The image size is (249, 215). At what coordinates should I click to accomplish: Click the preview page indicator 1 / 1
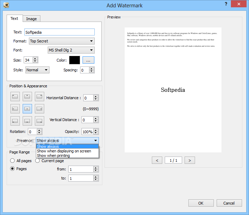point(173,160)
